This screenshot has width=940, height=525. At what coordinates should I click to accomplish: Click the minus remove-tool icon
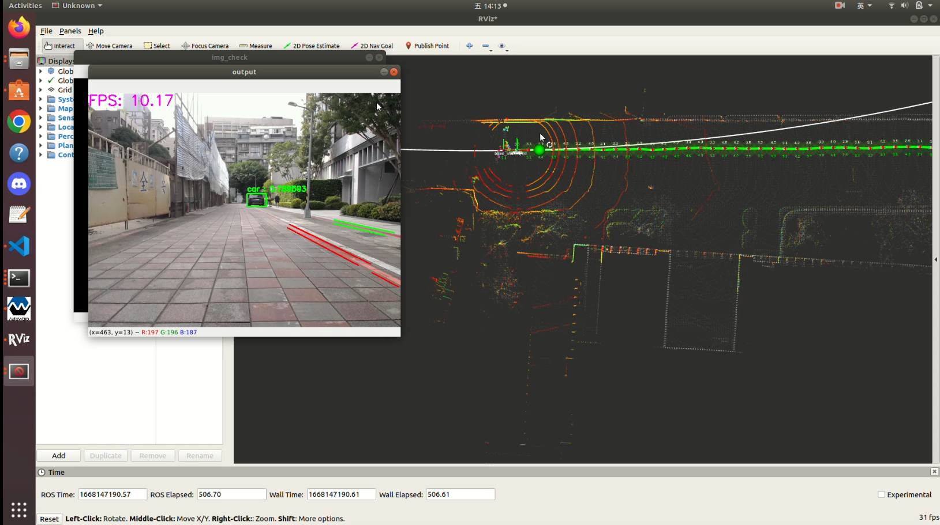tap(485, 46)
